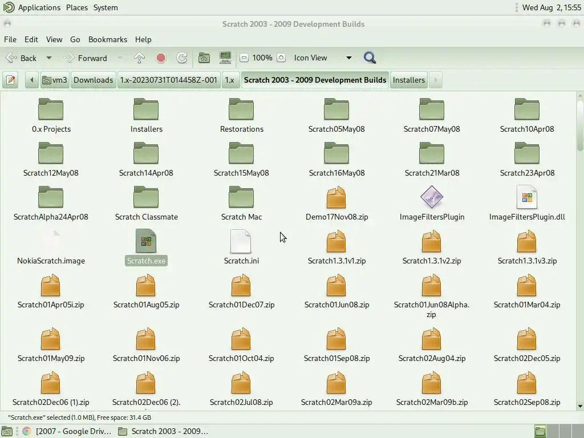584x438 pixels.
Task: Open the System menu in top panel
Action: point(106,7)
